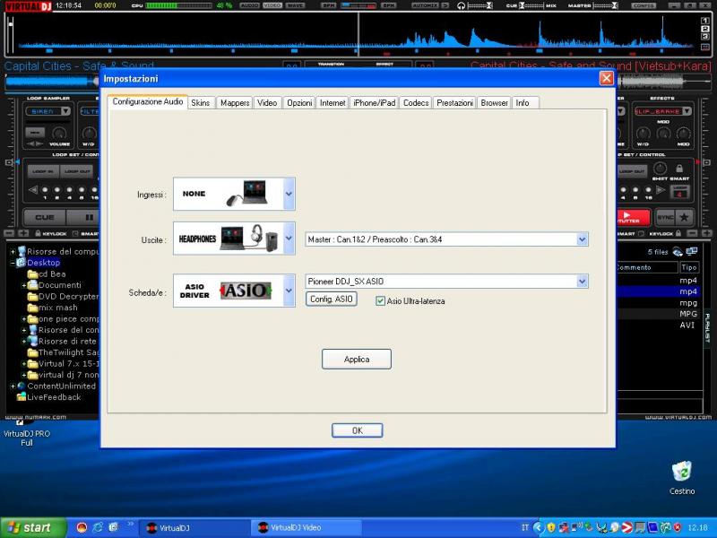717x538 pixels.
Task: Switch to the Skins tab
Action: tap(201, 103)
